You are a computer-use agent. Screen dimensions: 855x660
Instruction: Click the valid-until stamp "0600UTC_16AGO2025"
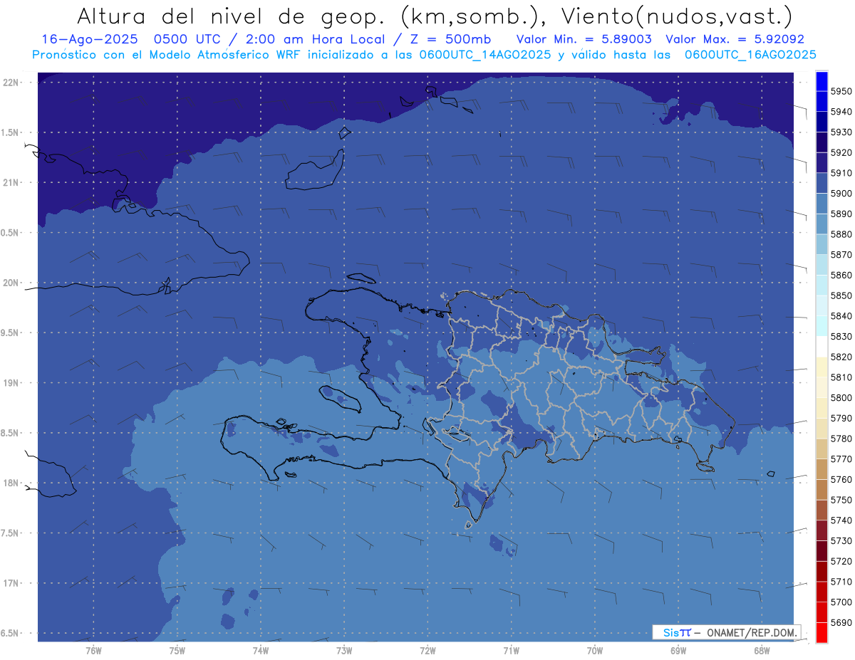point(750,55)
